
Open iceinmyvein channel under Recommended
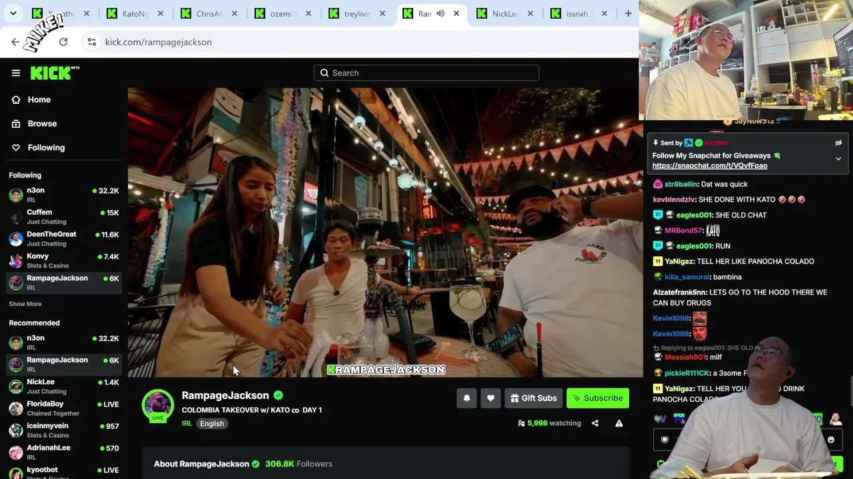click(64, 430)
